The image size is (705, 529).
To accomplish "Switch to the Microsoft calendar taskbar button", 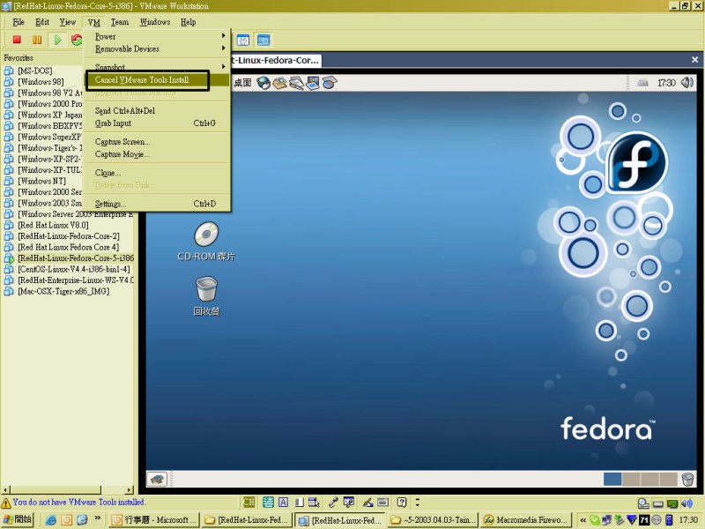I will [x=155, y=520].
